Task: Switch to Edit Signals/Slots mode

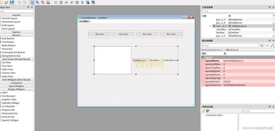Action: coord(37,2)
